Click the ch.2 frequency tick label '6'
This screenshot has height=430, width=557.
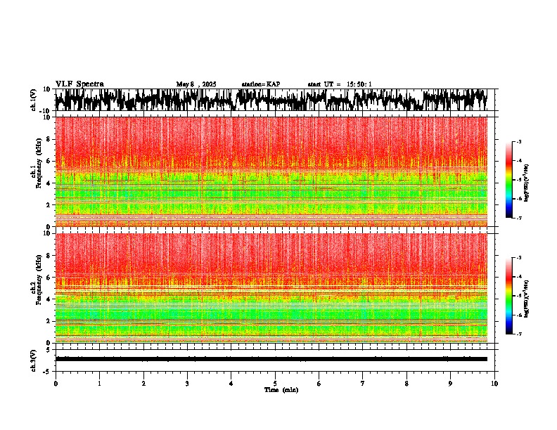click(x=49, y=278)
